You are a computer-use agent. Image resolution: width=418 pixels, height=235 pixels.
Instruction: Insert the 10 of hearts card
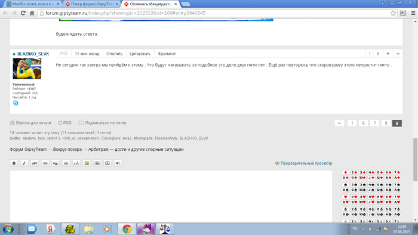point(362,202)
